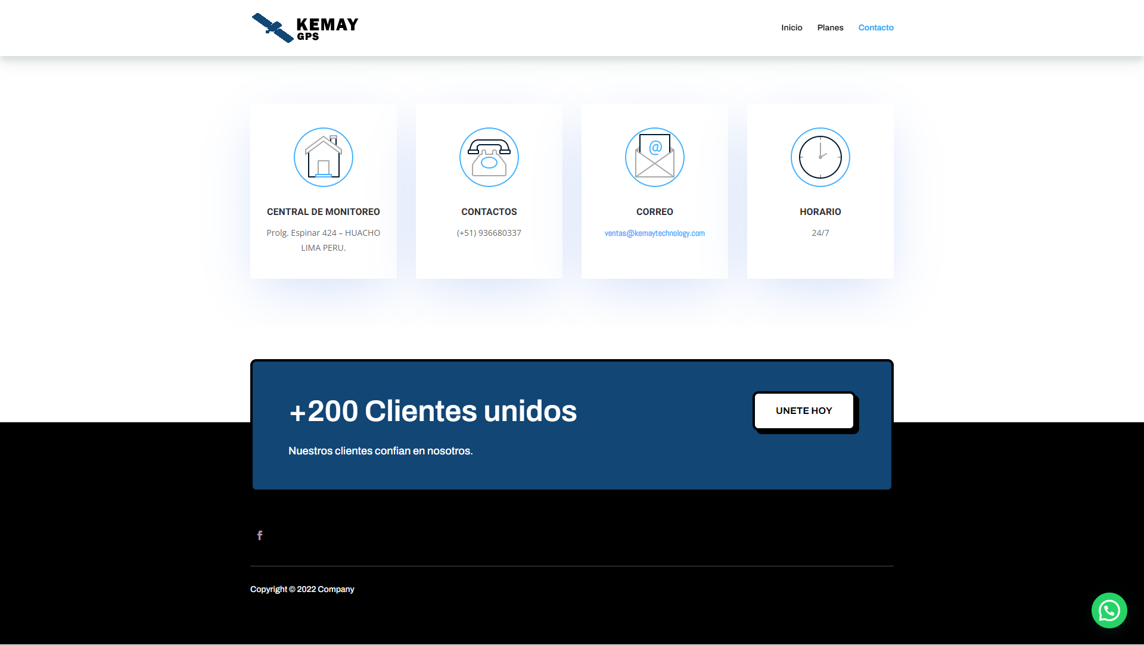
Task: Click the ventas@kemaytechnology.com email link
Action: (x=654, y=233)
